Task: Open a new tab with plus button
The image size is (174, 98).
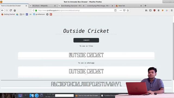Action: tap(145, 6)
